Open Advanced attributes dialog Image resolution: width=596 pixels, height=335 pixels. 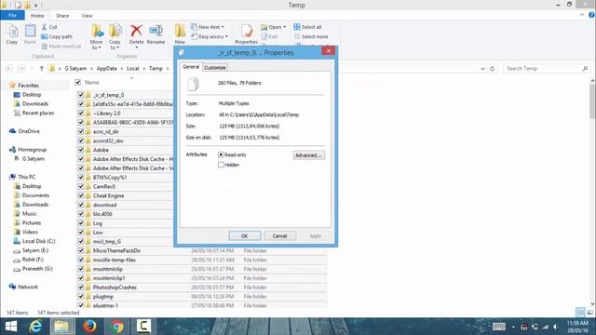(x=308, y=155)
